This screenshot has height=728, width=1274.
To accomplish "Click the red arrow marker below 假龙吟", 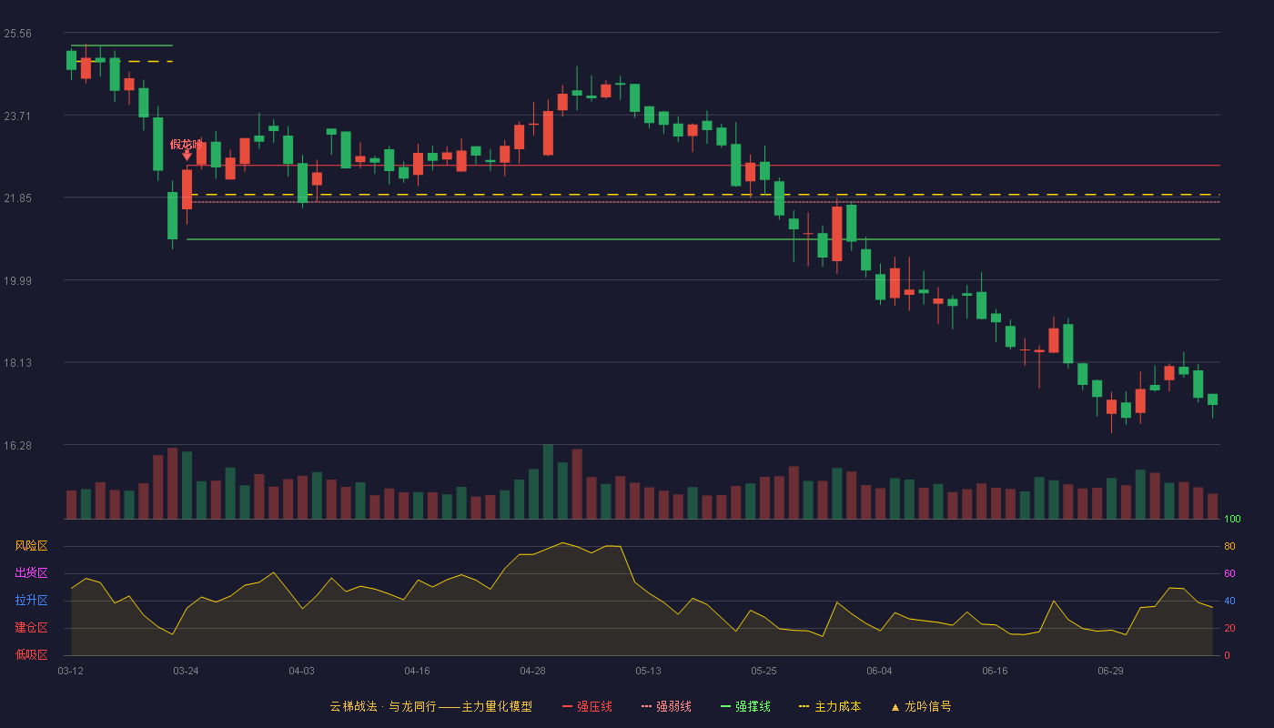I will [187, 156].
